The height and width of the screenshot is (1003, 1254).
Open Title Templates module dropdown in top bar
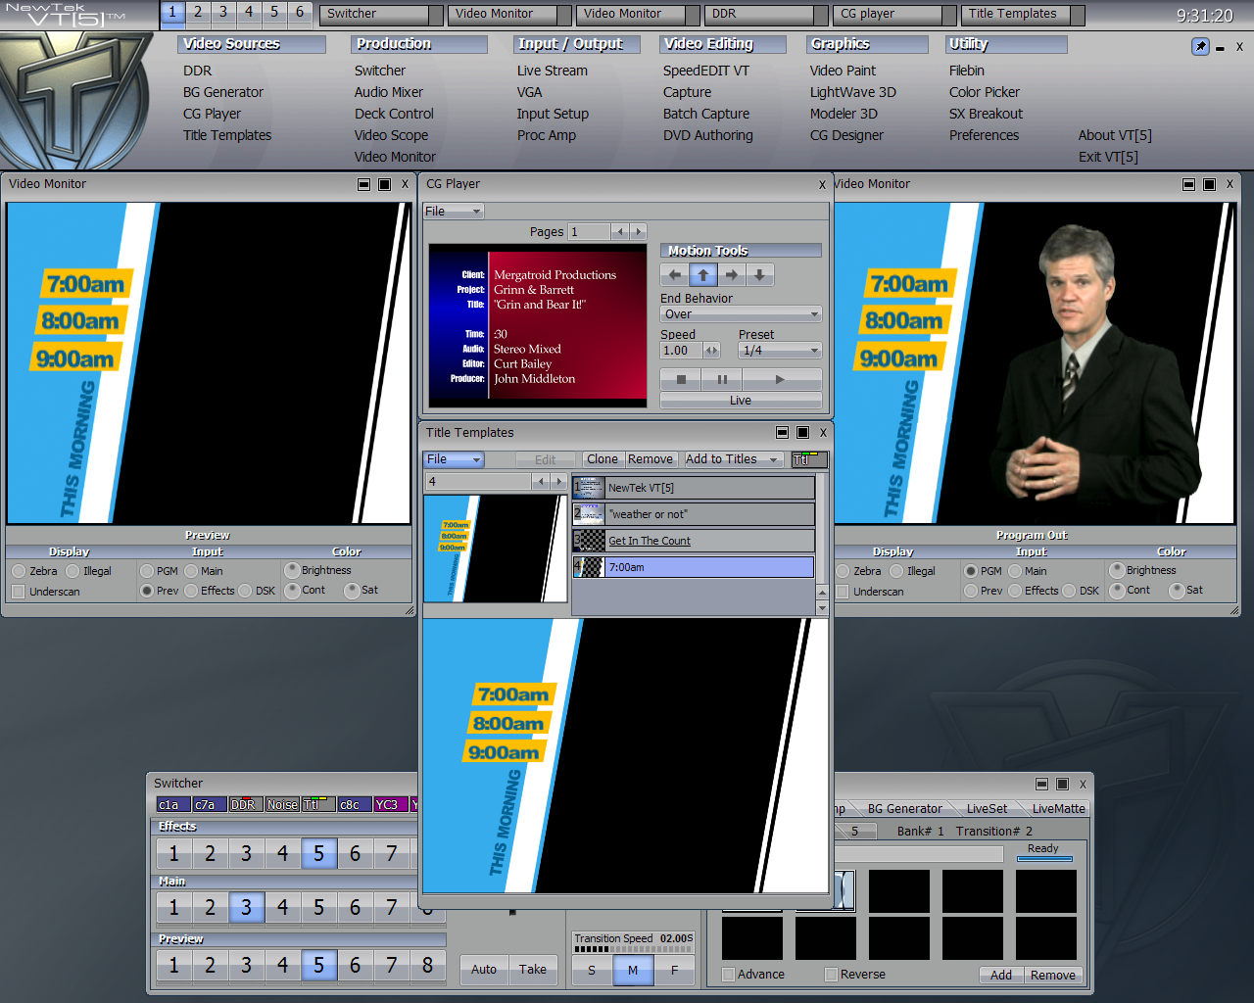click(1023, 15)
